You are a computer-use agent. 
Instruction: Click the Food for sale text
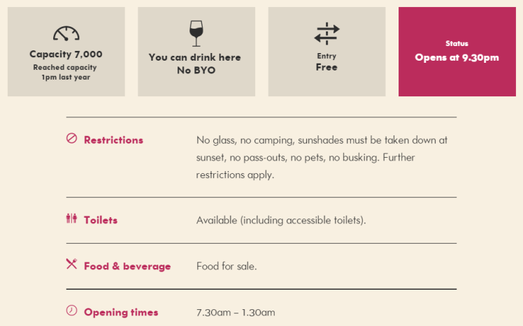227,266
